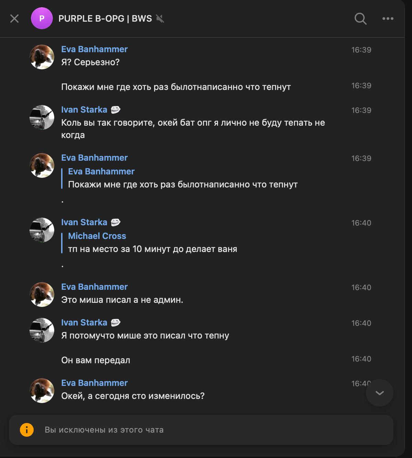Click the purple P group avatar

tap(42, 19)
